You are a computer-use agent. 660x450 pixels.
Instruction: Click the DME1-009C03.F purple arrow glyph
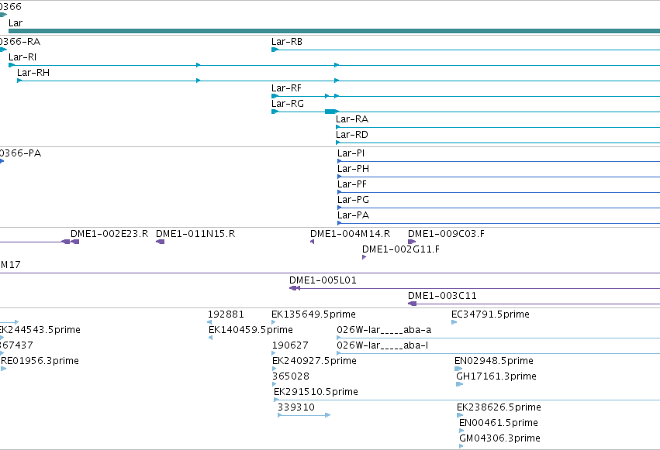click(x=412, y=242)
